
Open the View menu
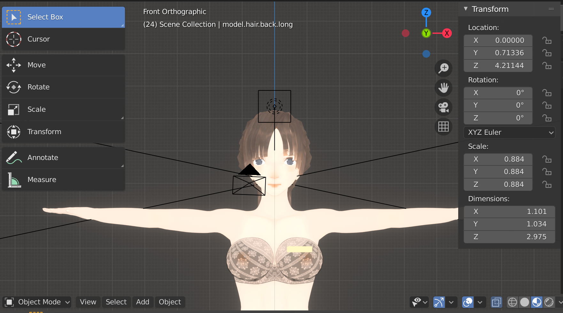point(88,302)
